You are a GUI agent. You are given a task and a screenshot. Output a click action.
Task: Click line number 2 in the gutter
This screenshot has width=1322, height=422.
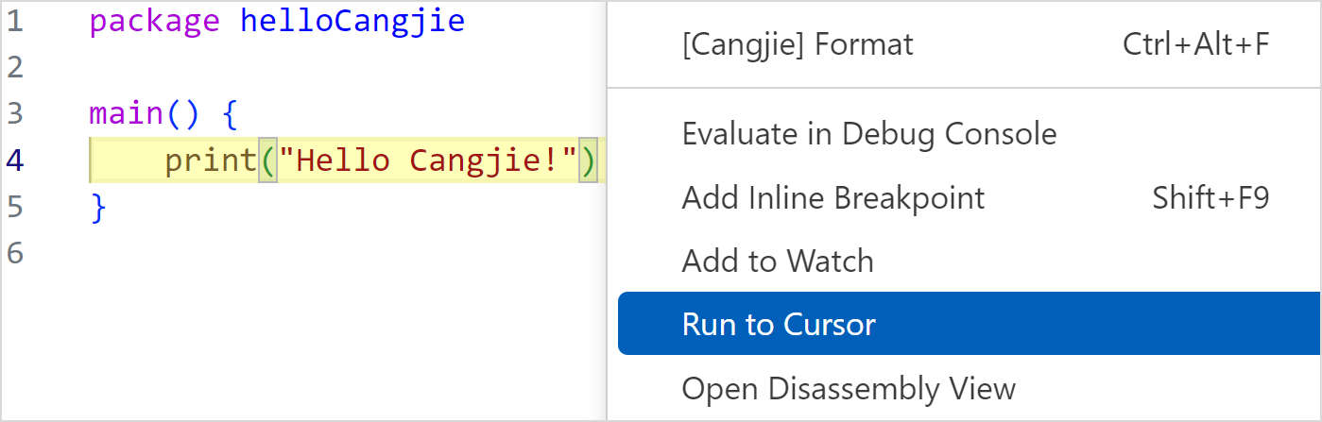tap(15, 68)
